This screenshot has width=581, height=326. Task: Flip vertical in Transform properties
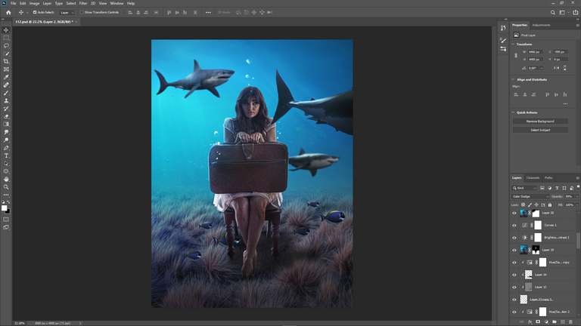click(x=564, y=68)
